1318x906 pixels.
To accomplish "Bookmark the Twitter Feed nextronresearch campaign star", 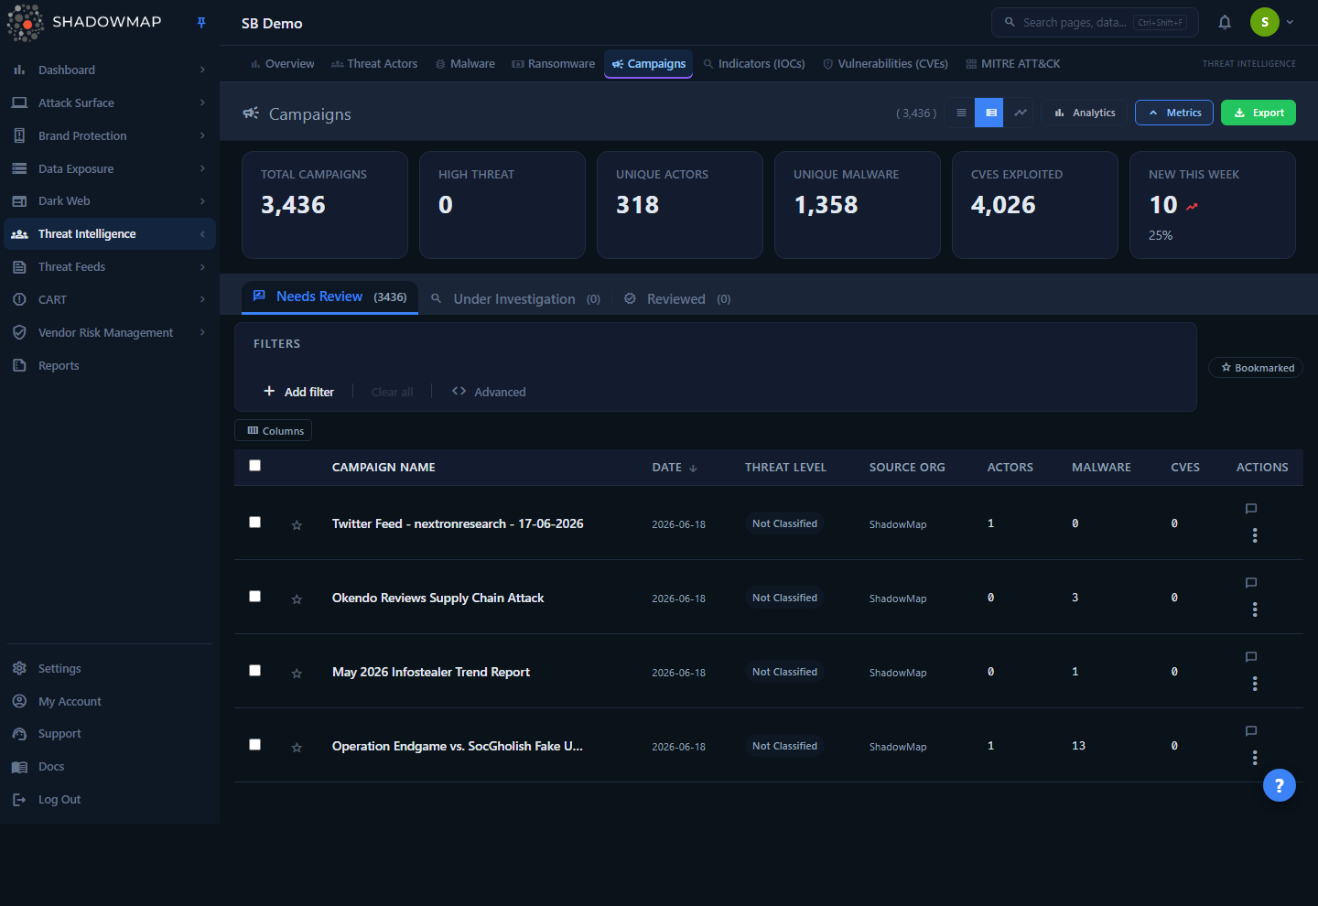I will click(297, 525).
